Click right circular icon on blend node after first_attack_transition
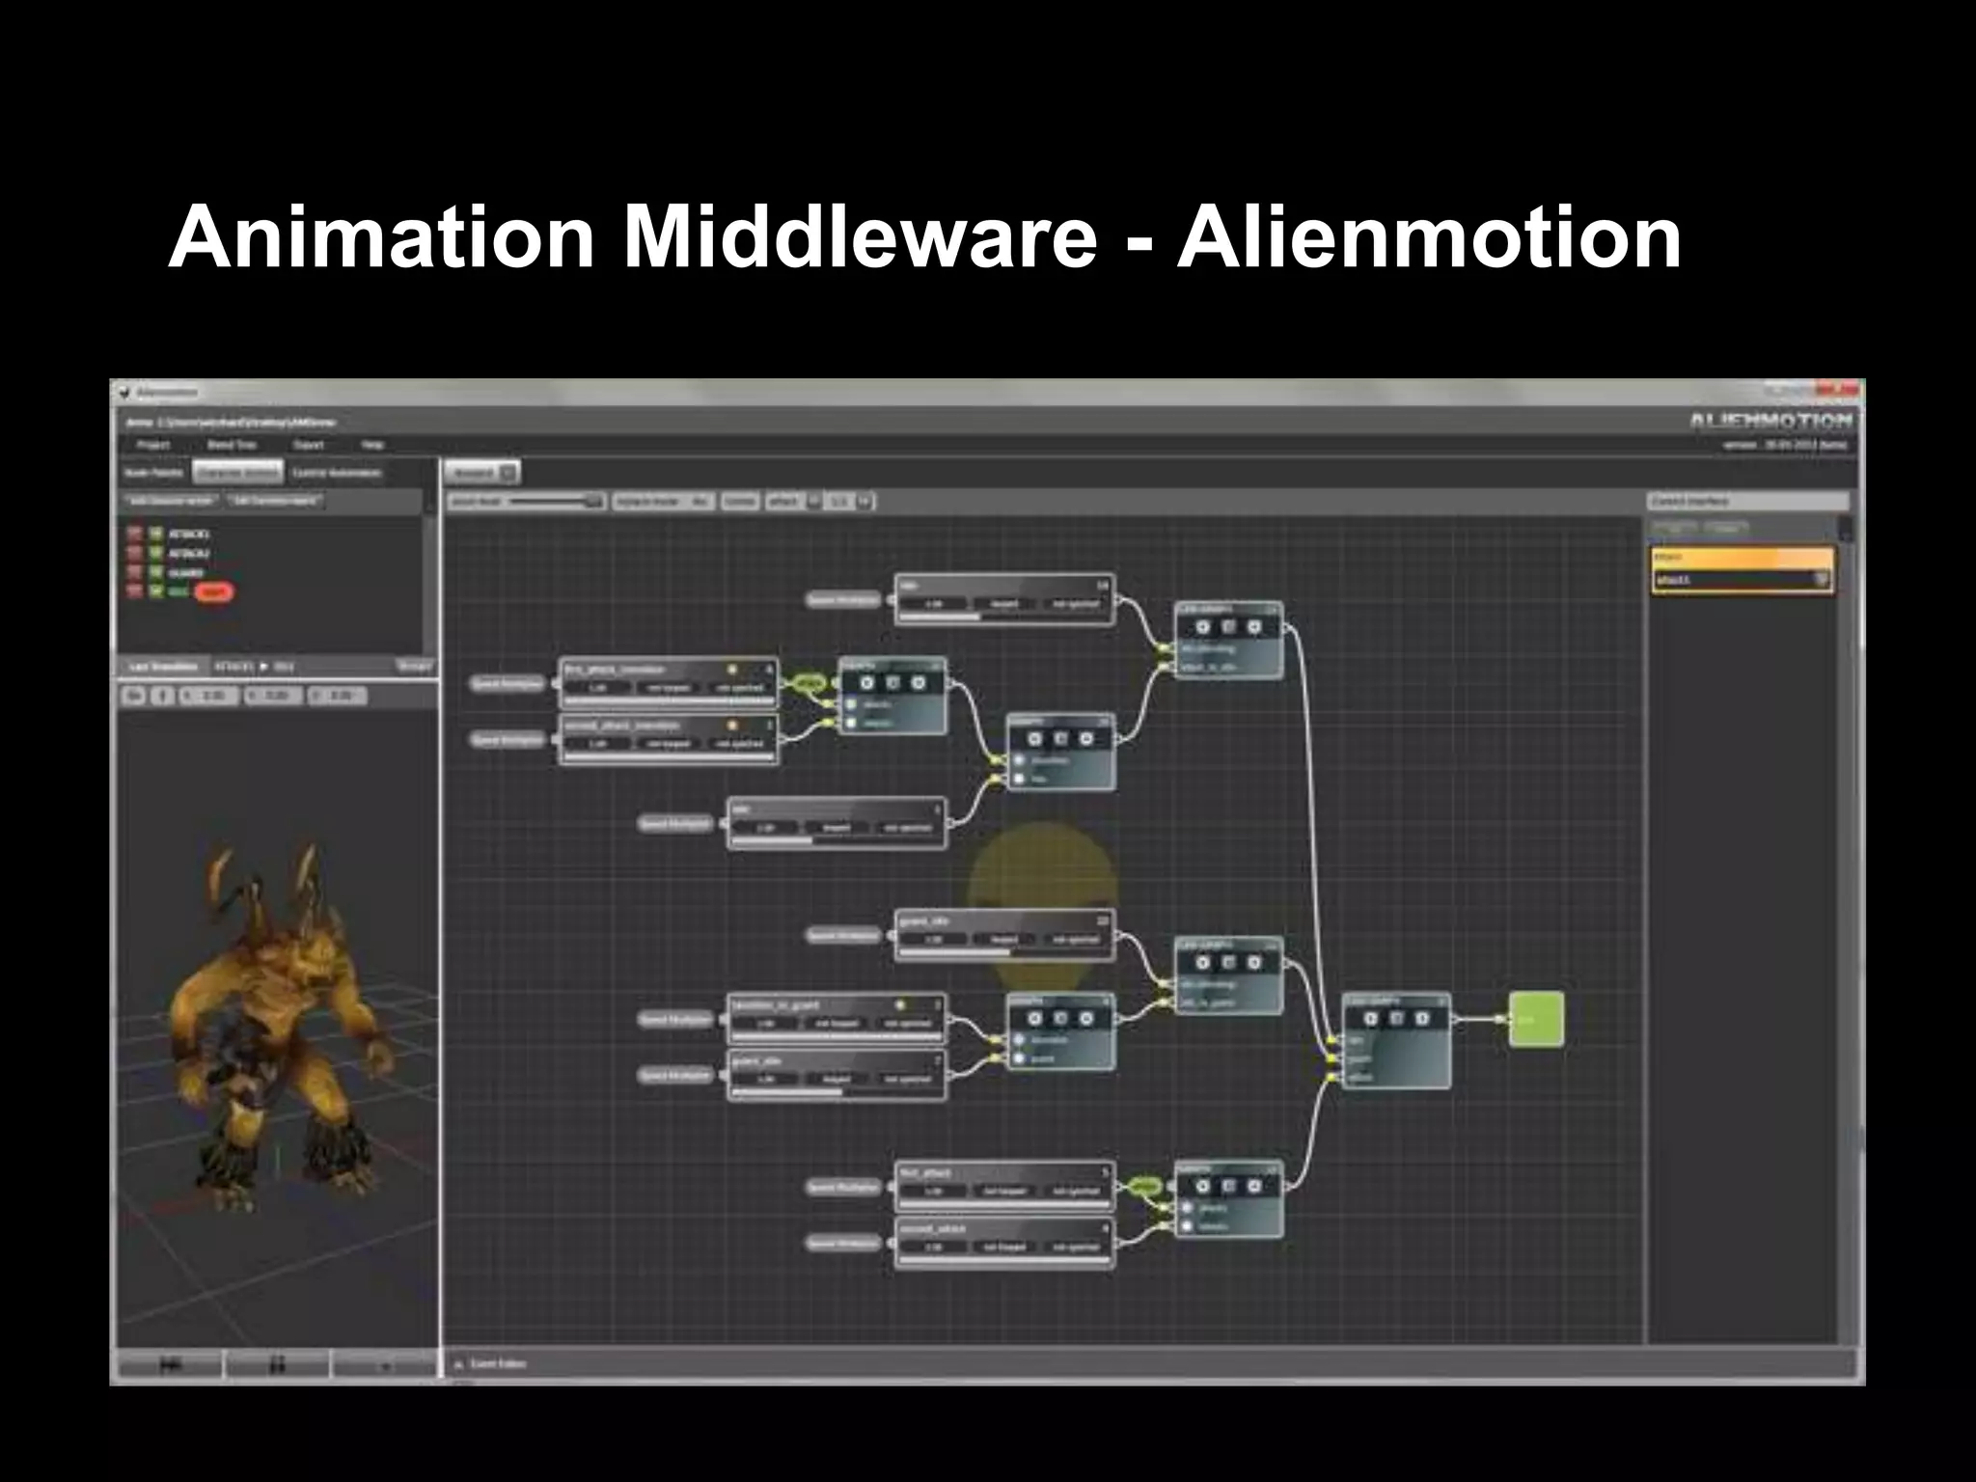Screen dimensions: 1976x1482 pos(919,683)
